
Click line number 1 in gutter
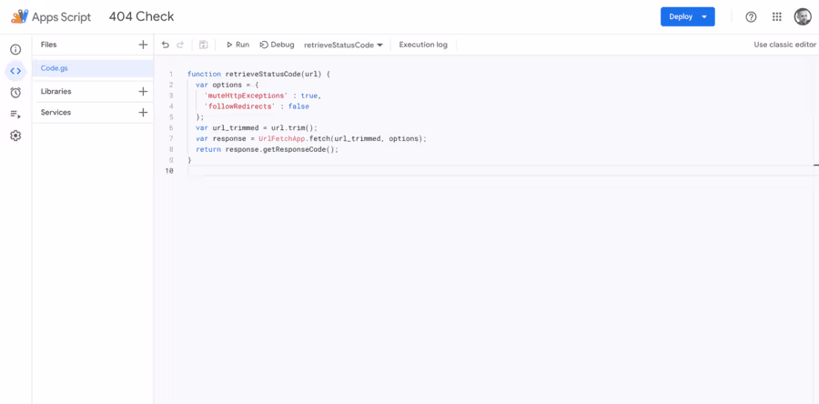pos(171,74)
